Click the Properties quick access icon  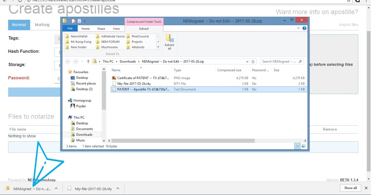73,21
